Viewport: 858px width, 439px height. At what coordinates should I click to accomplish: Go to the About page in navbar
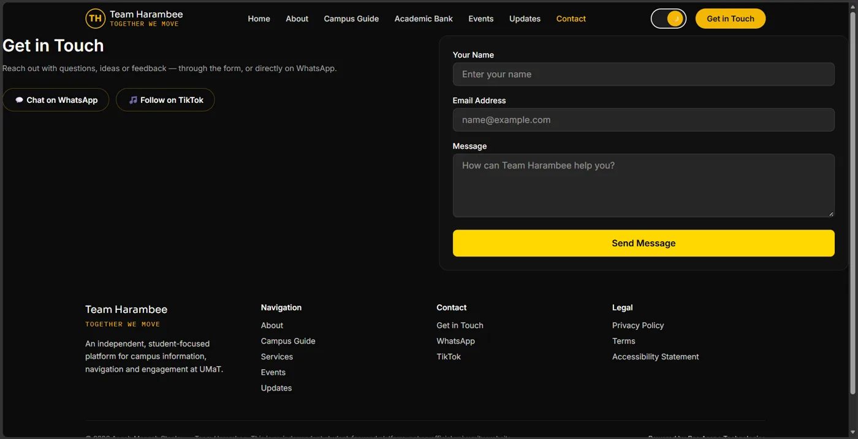pyautogui.click(x=297, y=18)
